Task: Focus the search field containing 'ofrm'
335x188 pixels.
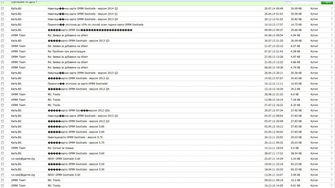Action: point(302,2)
